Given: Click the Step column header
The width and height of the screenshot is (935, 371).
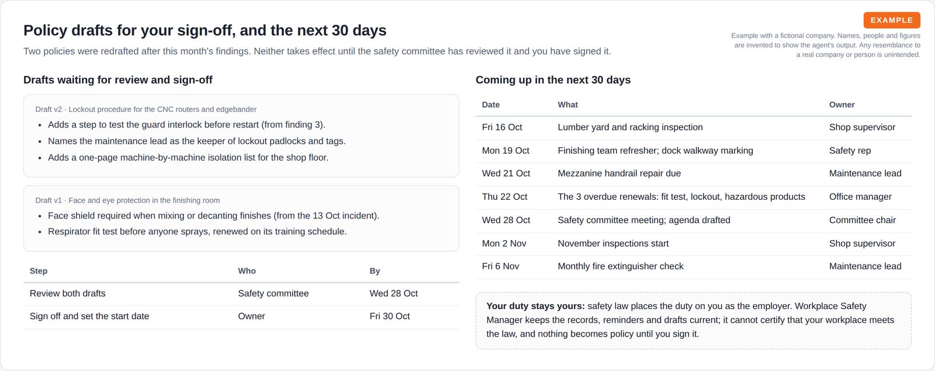Looking at the screenshot, I should pos(39,271).
